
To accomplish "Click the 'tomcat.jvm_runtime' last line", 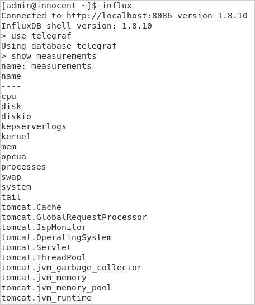I will [x=46, y=298].
